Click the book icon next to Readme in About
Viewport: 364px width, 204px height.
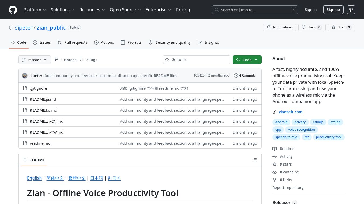[x=275, y=149]
